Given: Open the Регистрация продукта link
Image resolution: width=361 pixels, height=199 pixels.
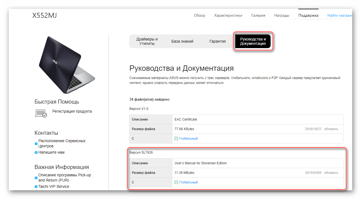Looking at the screenshot, I should click(x=72, y=111).
